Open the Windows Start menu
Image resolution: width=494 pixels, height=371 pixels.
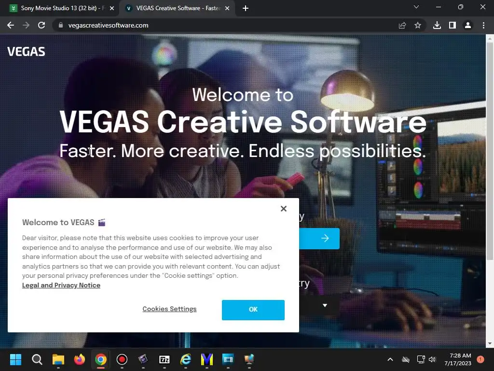click(x=15, y=359)
